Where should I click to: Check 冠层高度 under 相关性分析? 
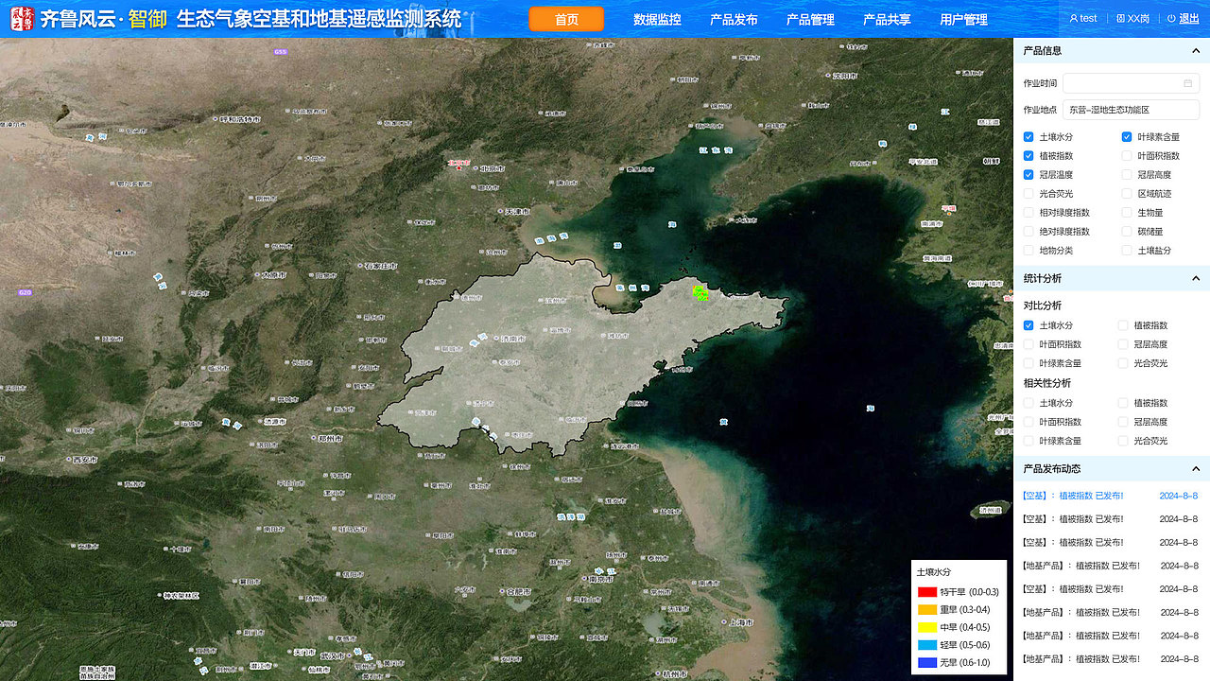point(1123,422)
